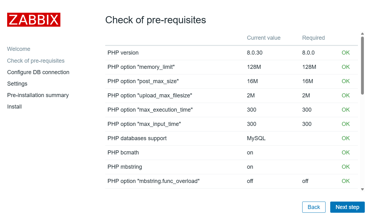Click the Back button

coord(314,207)
